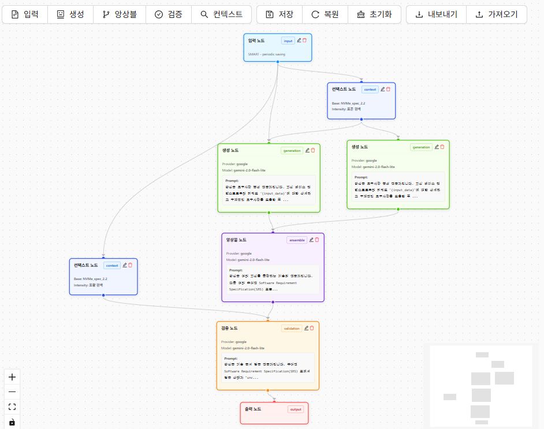Click the Prompt box in the 검증 노드

click(x=268, y=368)
